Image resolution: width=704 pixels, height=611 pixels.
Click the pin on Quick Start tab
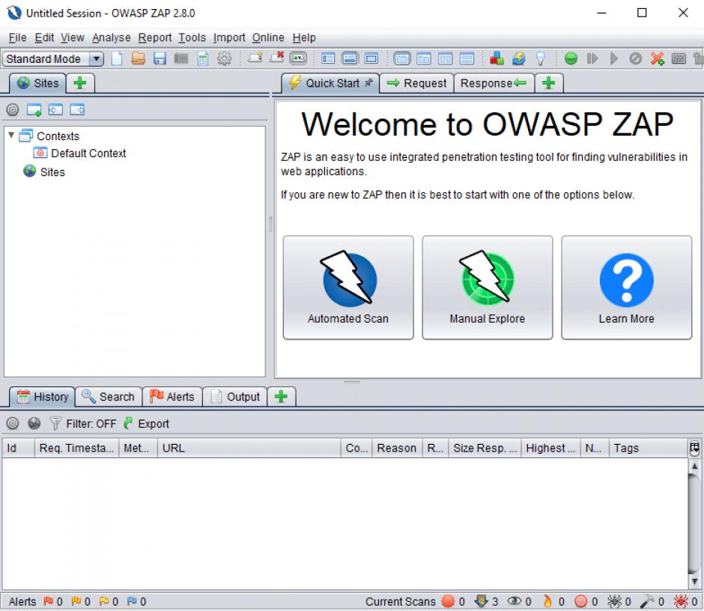tap(368, 82)
